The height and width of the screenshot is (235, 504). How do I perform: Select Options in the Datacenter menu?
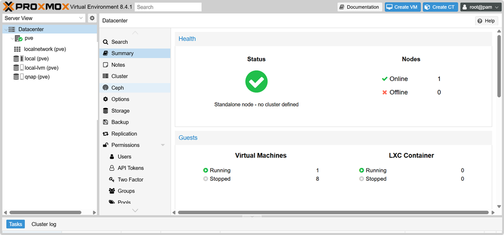tap(120, 99)
